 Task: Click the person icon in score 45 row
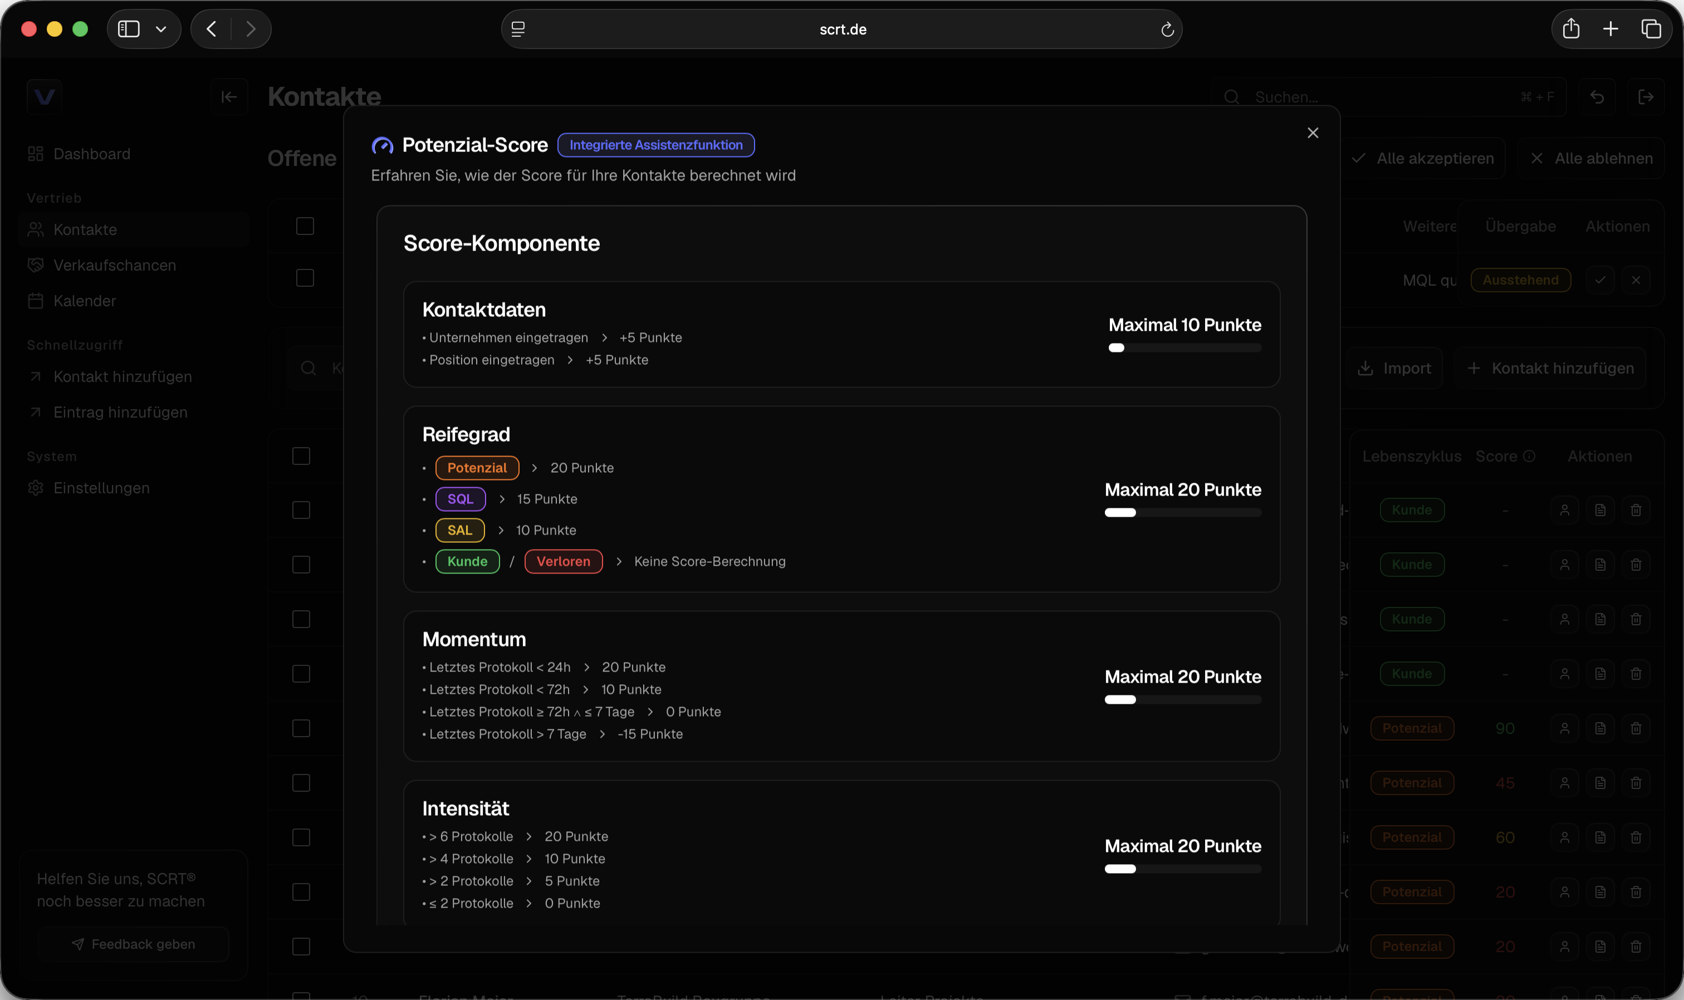click(x=1565, y=783)
